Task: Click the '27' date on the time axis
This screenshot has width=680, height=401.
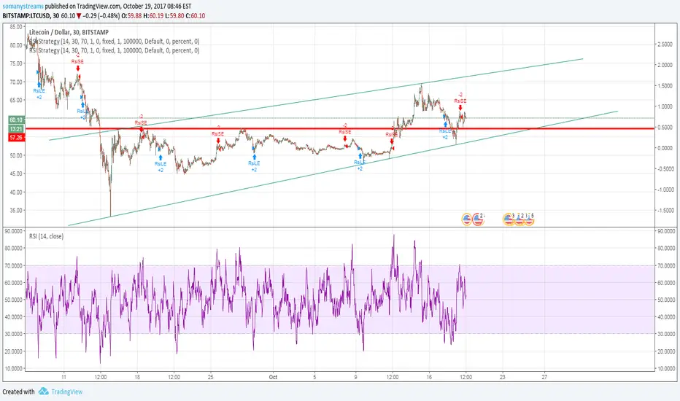Action: point(544,377)
